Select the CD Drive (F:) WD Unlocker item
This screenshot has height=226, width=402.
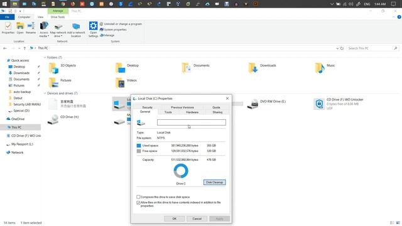[x=339, y=104]
